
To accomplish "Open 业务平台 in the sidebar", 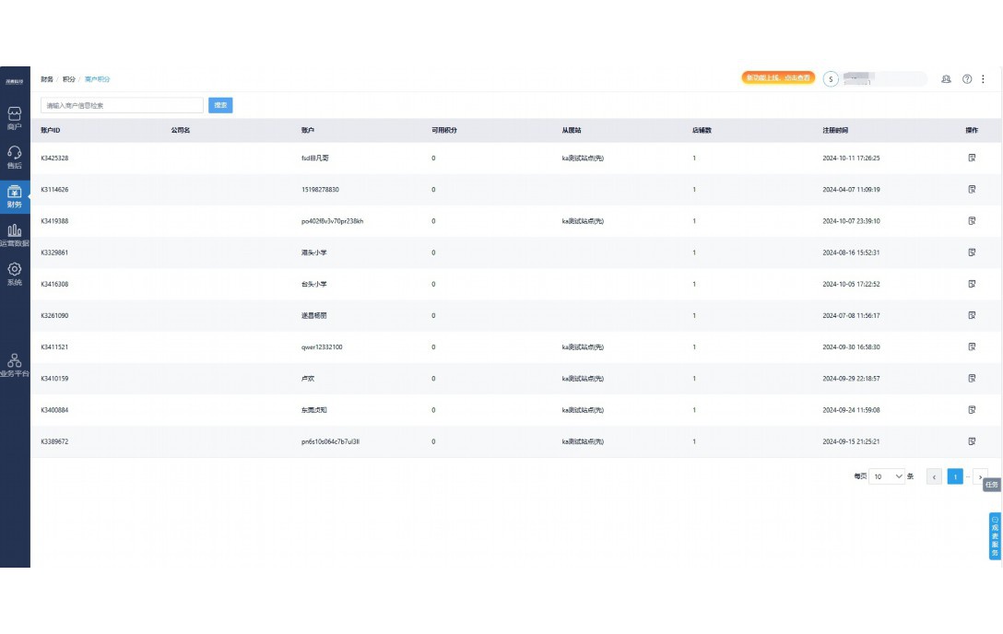I will pos(15,365).
